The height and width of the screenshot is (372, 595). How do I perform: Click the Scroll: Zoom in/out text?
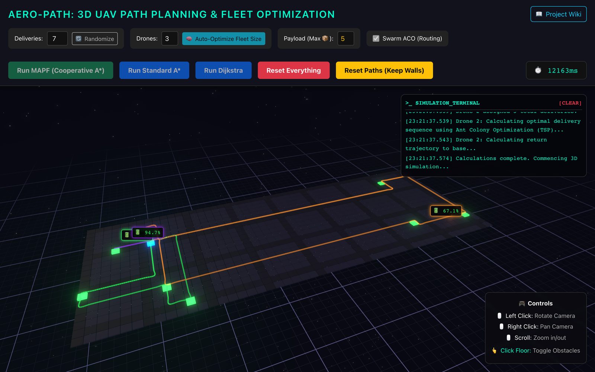(540, 338)
